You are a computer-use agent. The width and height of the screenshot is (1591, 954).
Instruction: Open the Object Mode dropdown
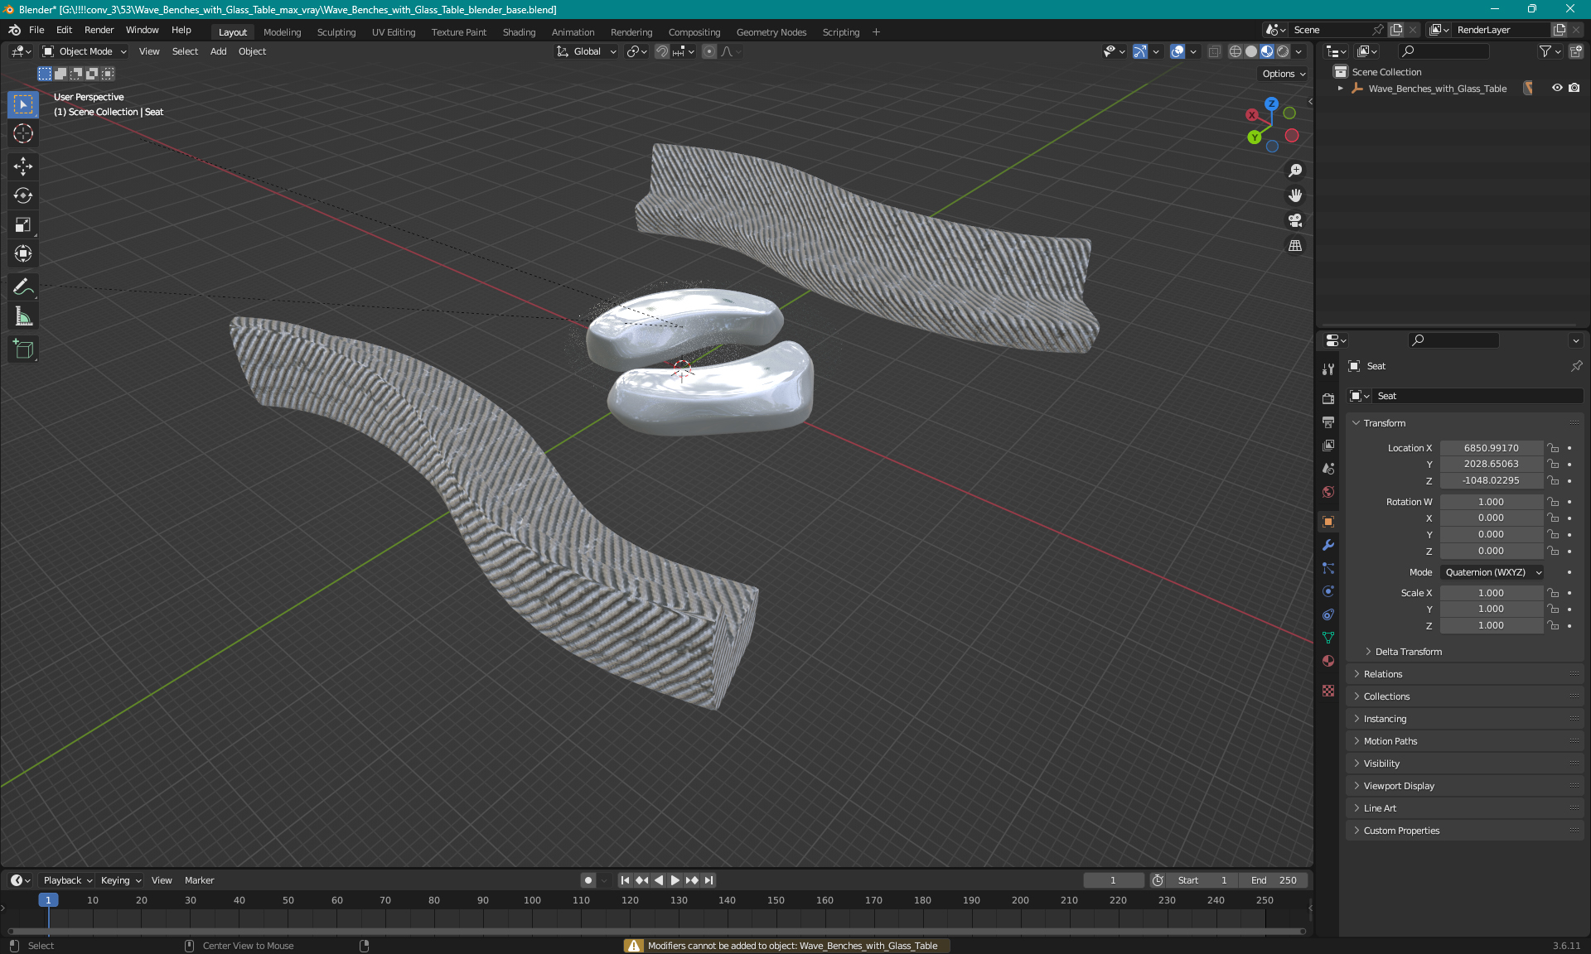click(85, 51)
